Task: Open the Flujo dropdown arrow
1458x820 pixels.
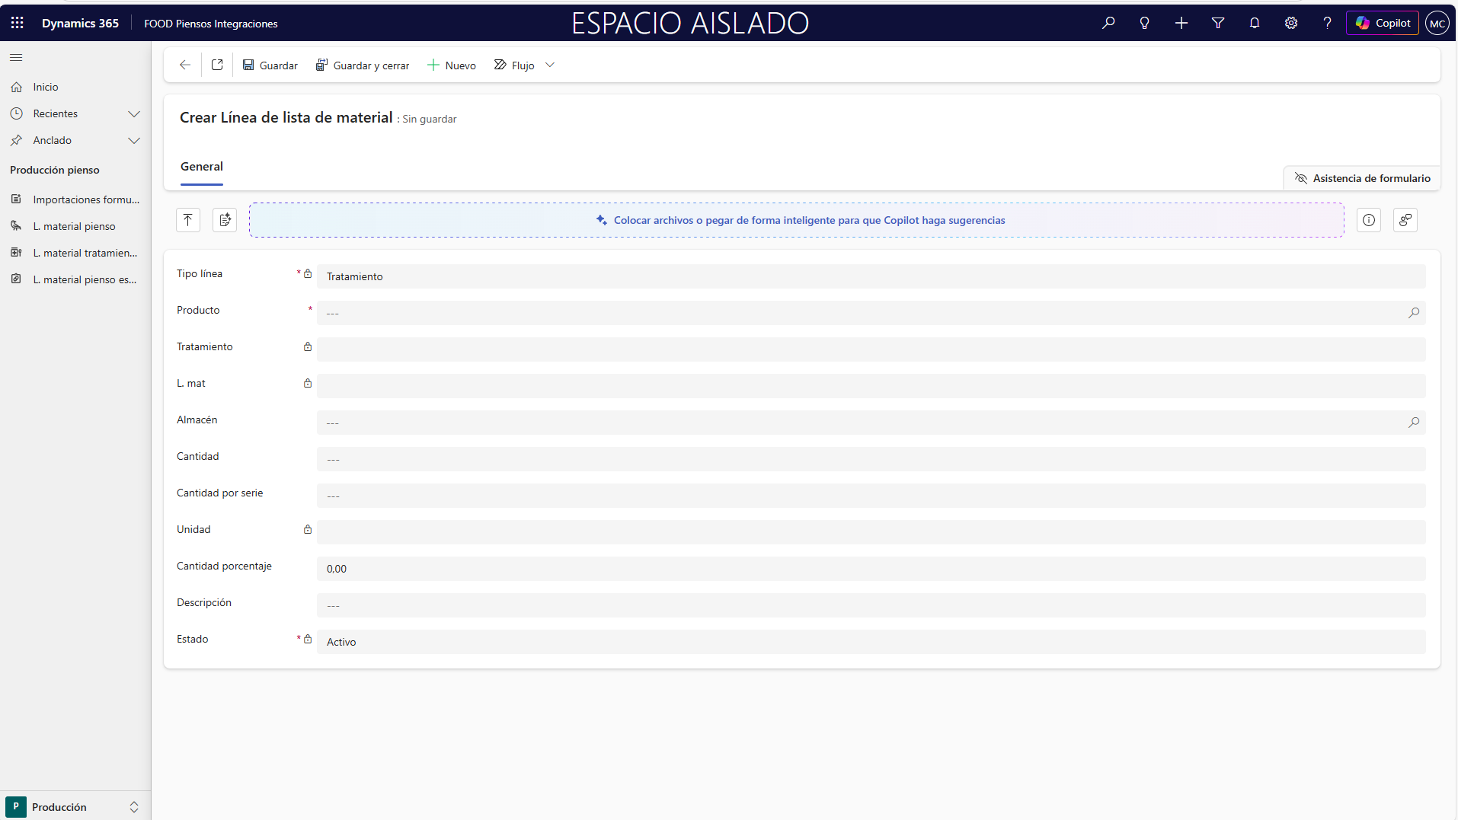Action: (550, 65)
